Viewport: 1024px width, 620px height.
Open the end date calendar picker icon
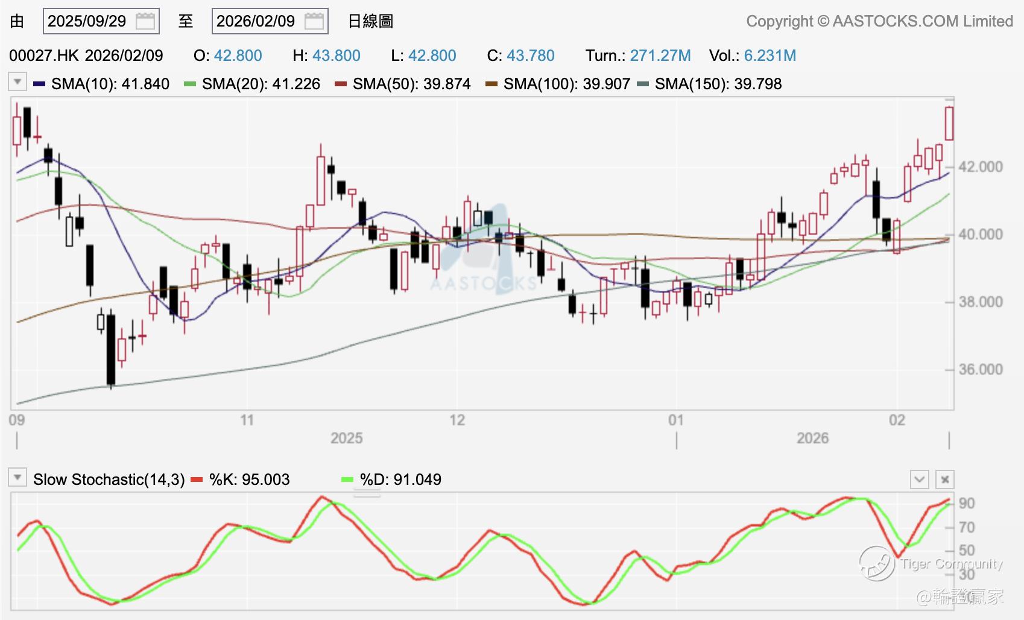314,22
